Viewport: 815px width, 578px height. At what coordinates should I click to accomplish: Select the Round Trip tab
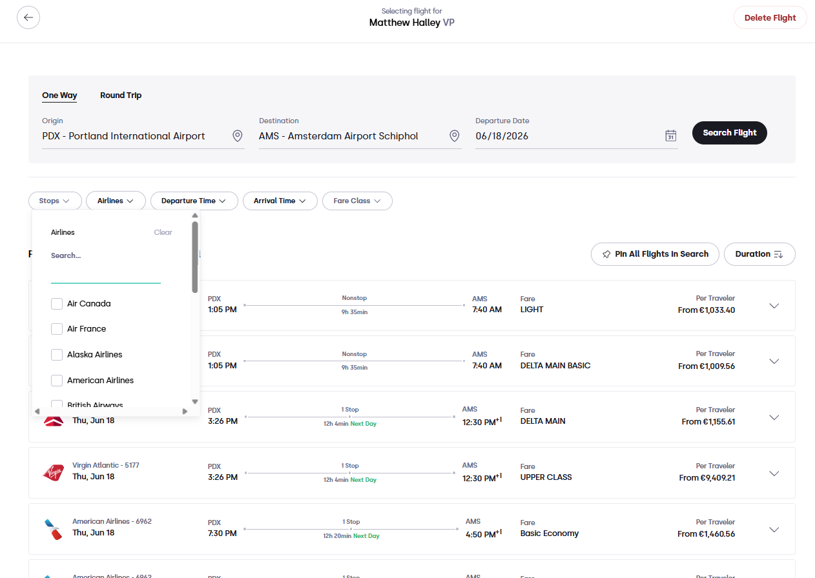click(x=121, y=95)
